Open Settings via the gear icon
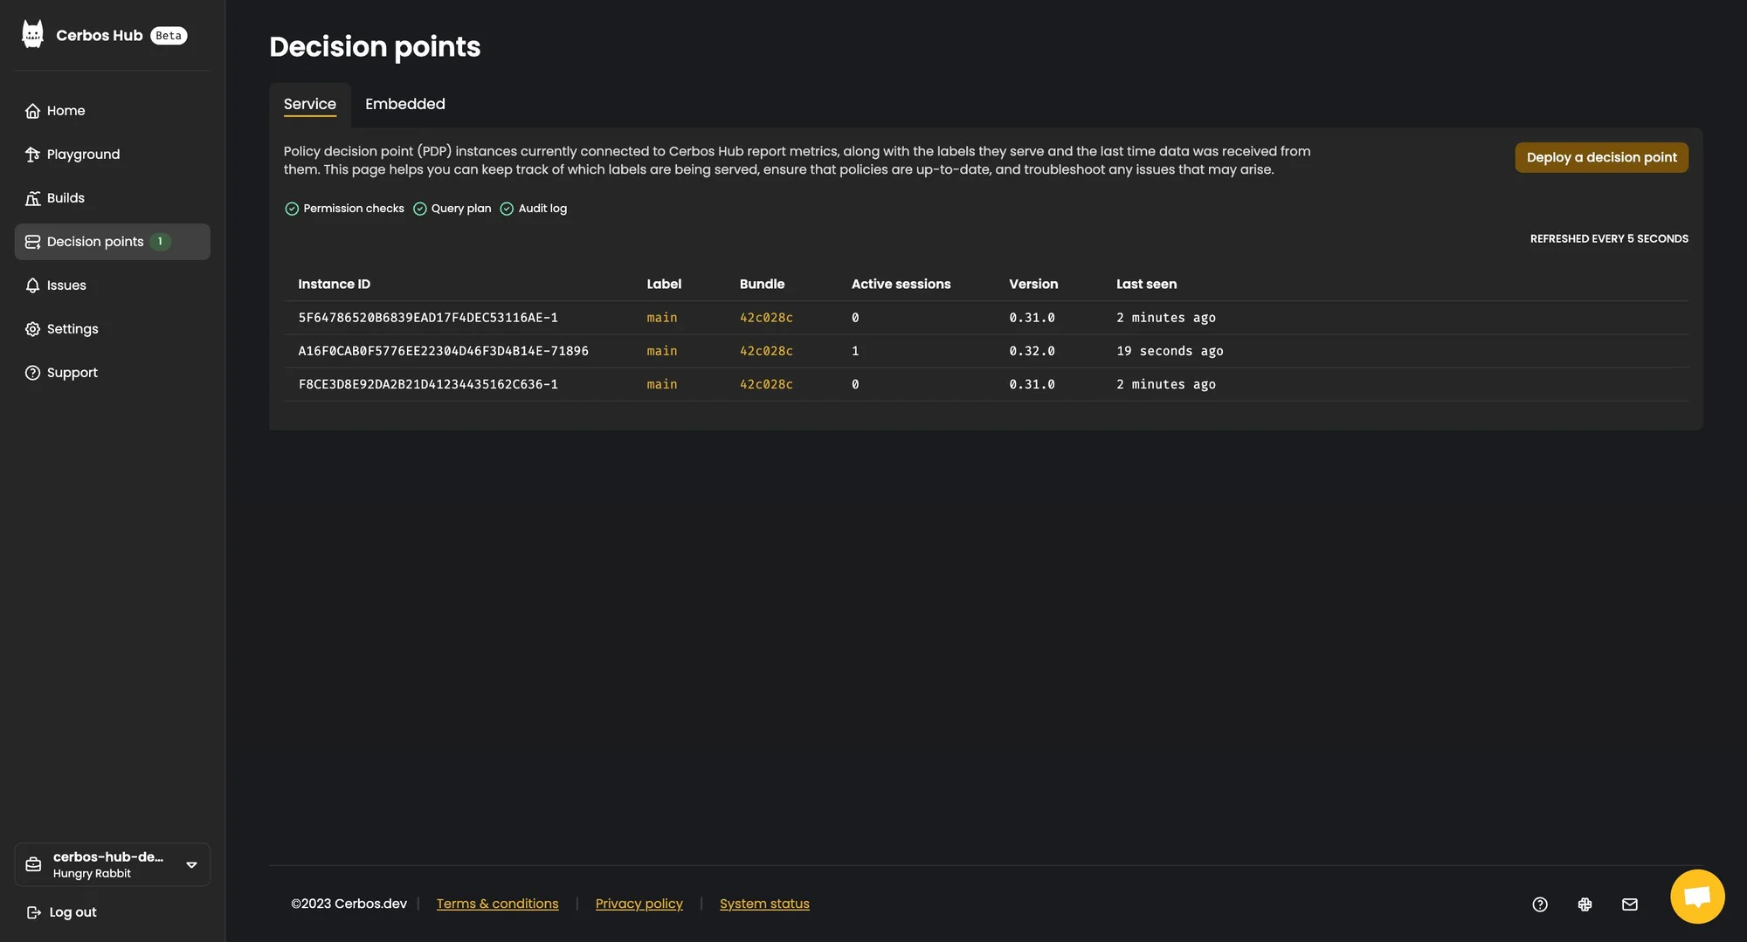This screenshot has width=1747, height=942. point(32,328)
